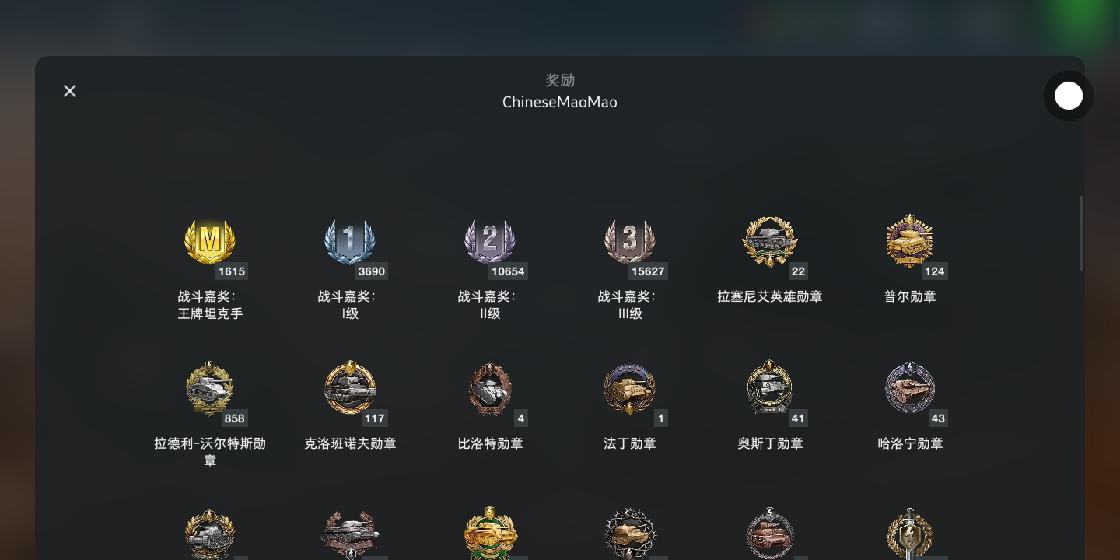Image resolution: width=1120 pixels, height=560 pixels.
Task: Select the 法丁勋章 medal icon
Action: [630, 388]
